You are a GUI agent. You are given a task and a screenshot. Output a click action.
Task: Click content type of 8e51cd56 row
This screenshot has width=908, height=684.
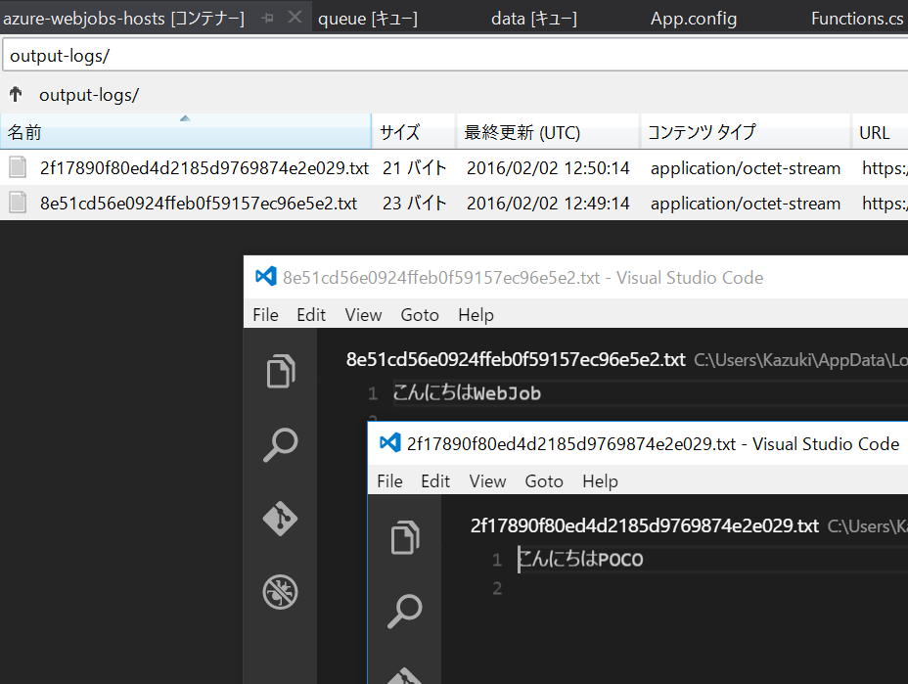coord(746,204)
